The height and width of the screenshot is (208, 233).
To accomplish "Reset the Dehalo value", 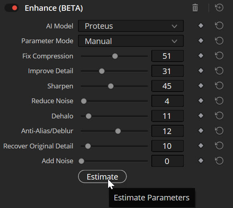I will click(x=219, y=116).
